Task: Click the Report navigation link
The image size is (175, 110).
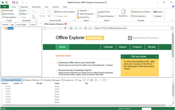Action: tap(123, 47)
